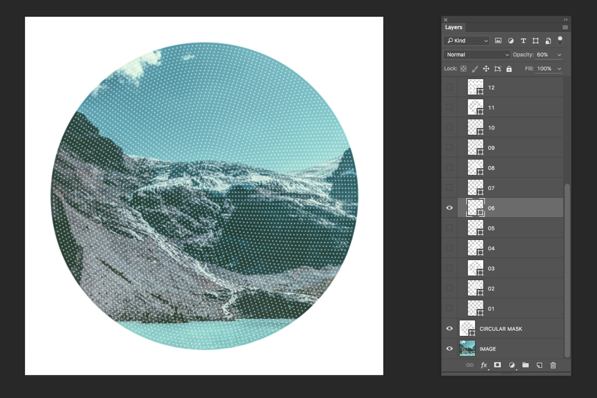Toggle visibility of layer 06
Viewport: 597px width, 398px height.
tap(449, 207)
